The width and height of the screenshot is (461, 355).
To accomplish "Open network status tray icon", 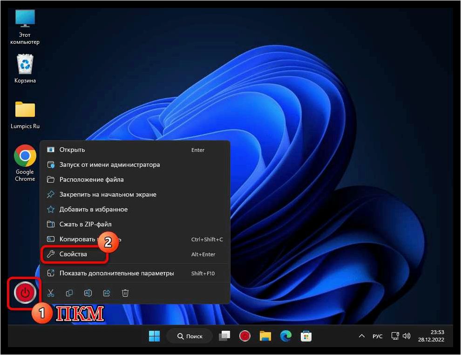I will tap(395, 336).
